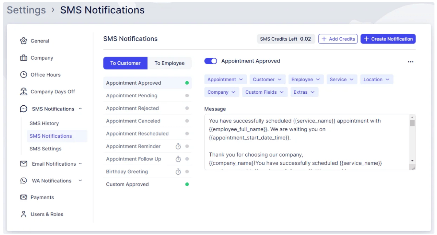Open SMS History in the sidebar
The image size is (437, 235).
44,123
